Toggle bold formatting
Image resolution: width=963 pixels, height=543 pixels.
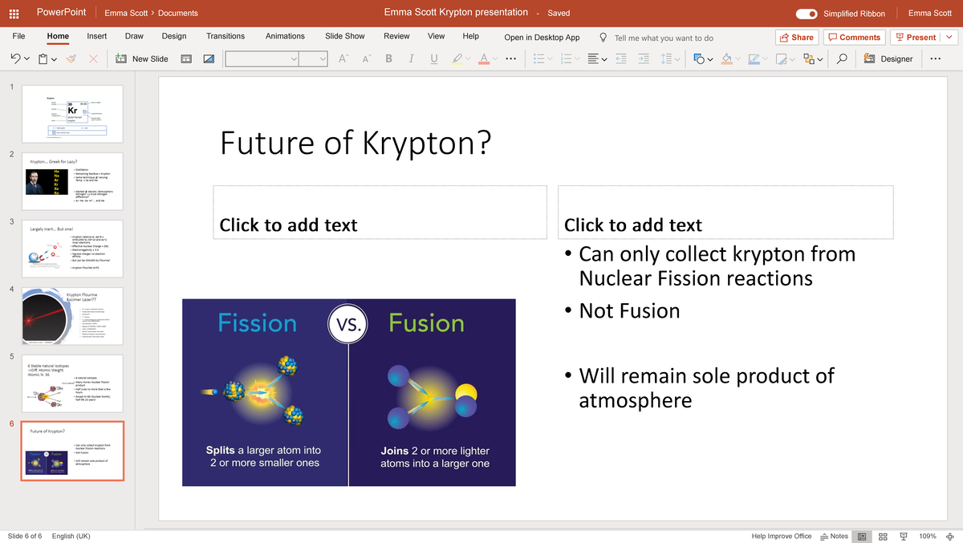[x=388, y=59]
